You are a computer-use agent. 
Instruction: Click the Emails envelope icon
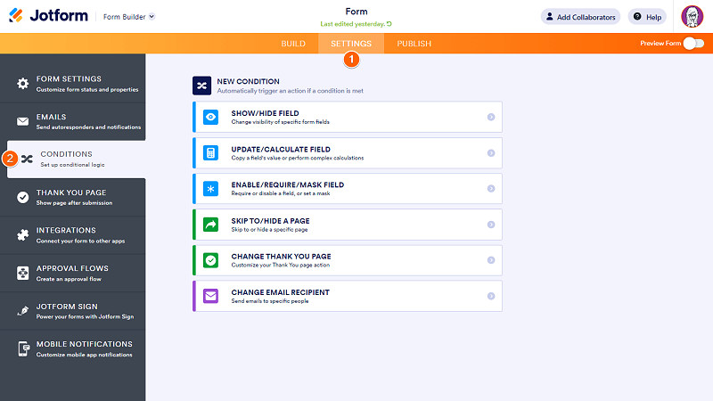pos(23,121)
